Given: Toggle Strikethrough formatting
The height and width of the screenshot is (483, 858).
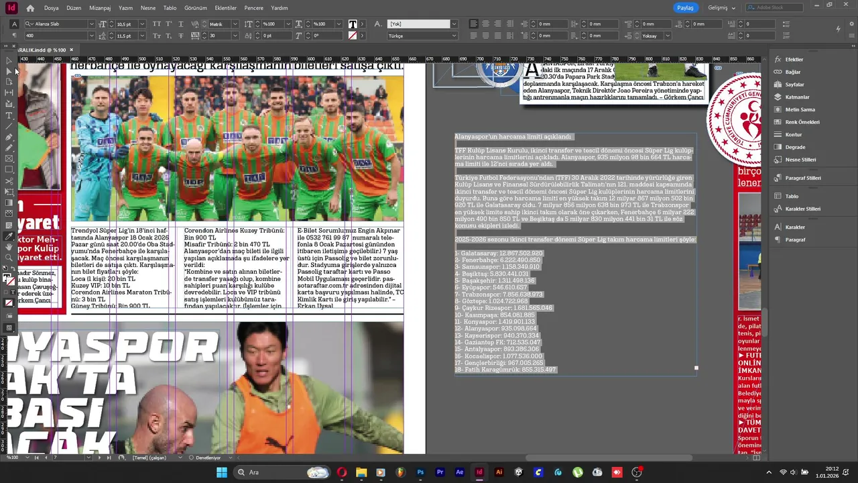Looking at the screenshot, I should pos(182,36).
